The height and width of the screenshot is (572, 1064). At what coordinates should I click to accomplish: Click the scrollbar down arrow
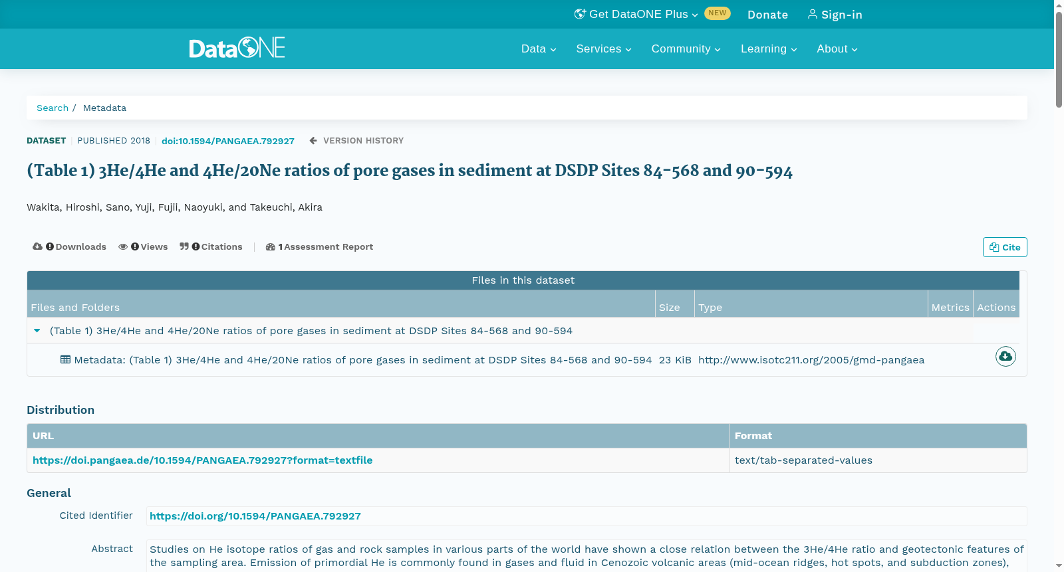[1059, 566]
